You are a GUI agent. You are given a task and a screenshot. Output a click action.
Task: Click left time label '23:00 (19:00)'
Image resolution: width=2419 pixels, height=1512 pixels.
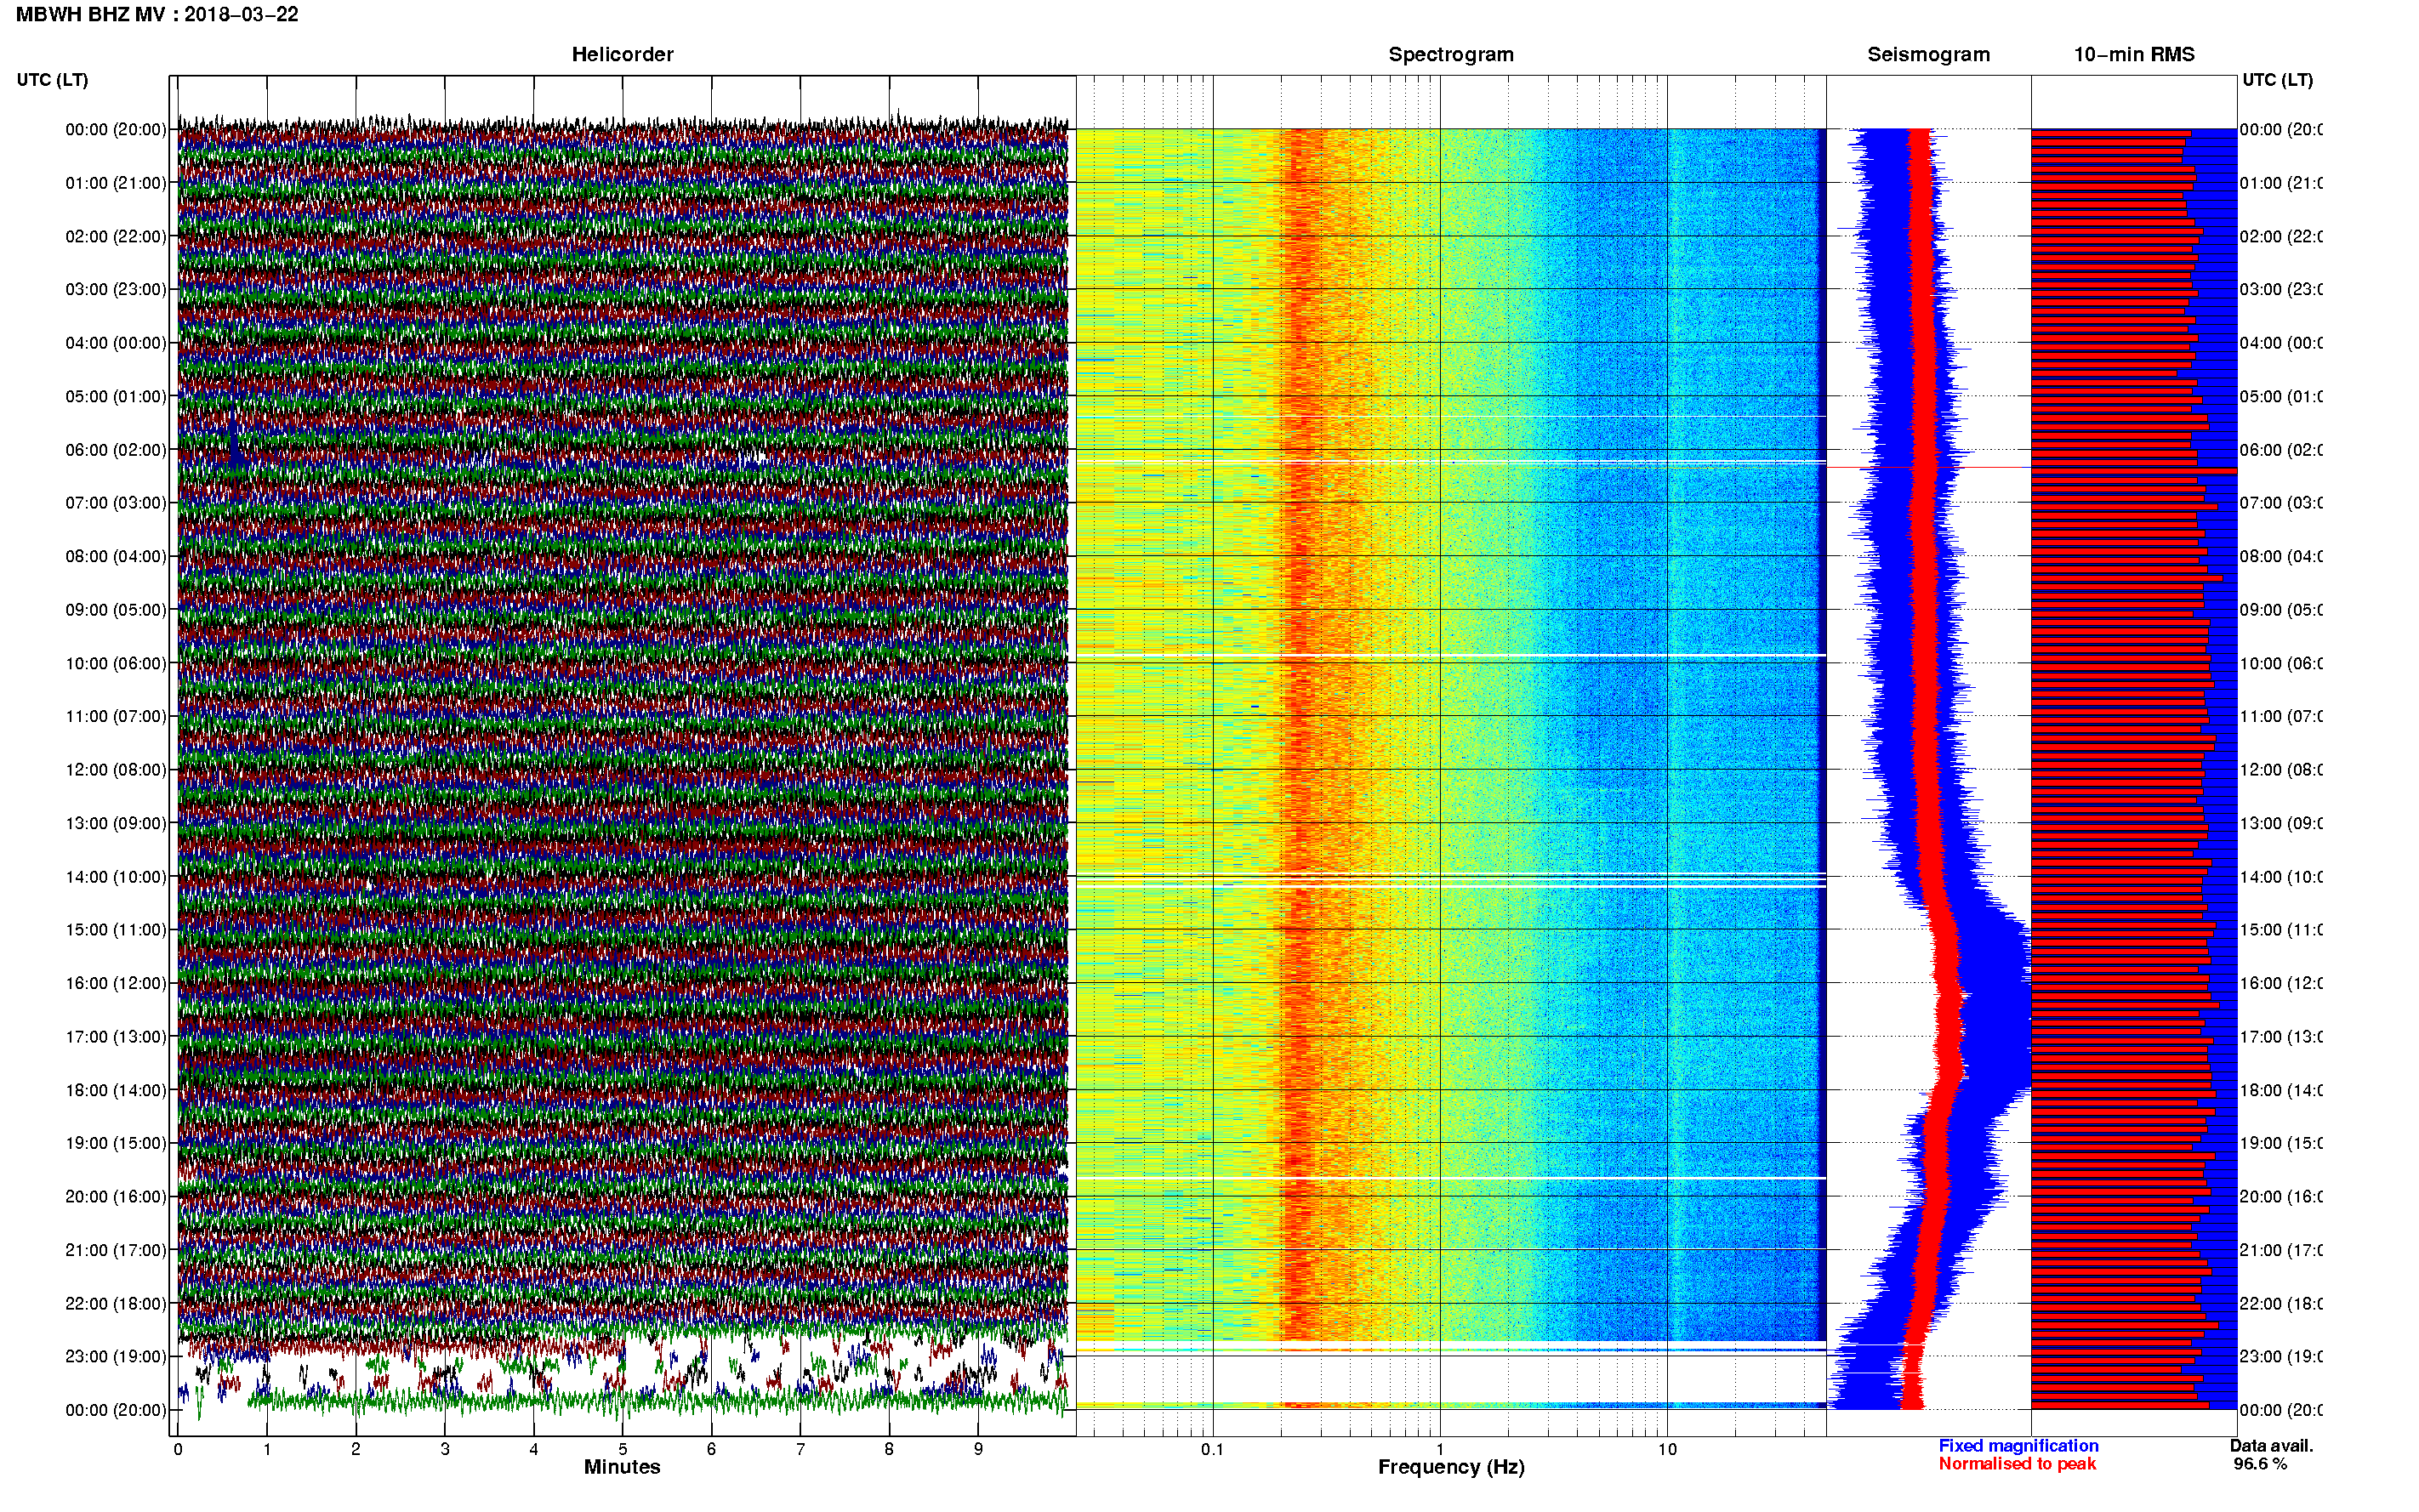(x=116, y=1356)
